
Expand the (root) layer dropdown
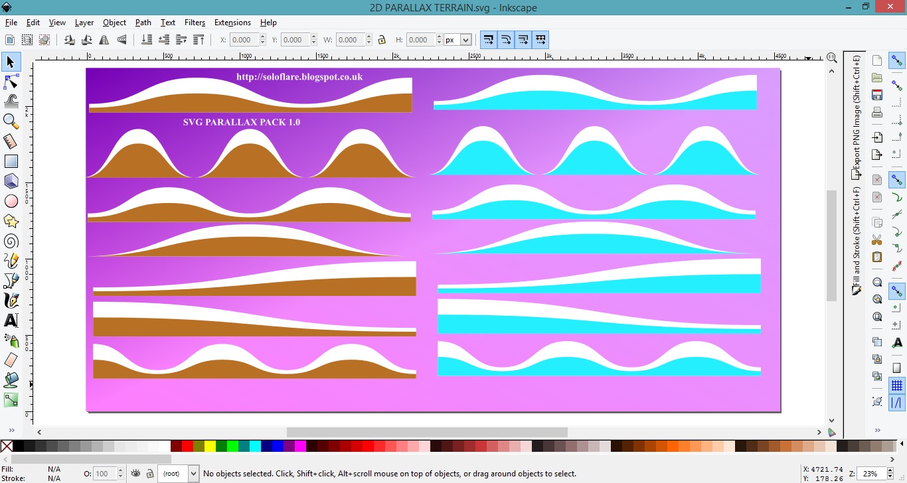pos(193,474)
